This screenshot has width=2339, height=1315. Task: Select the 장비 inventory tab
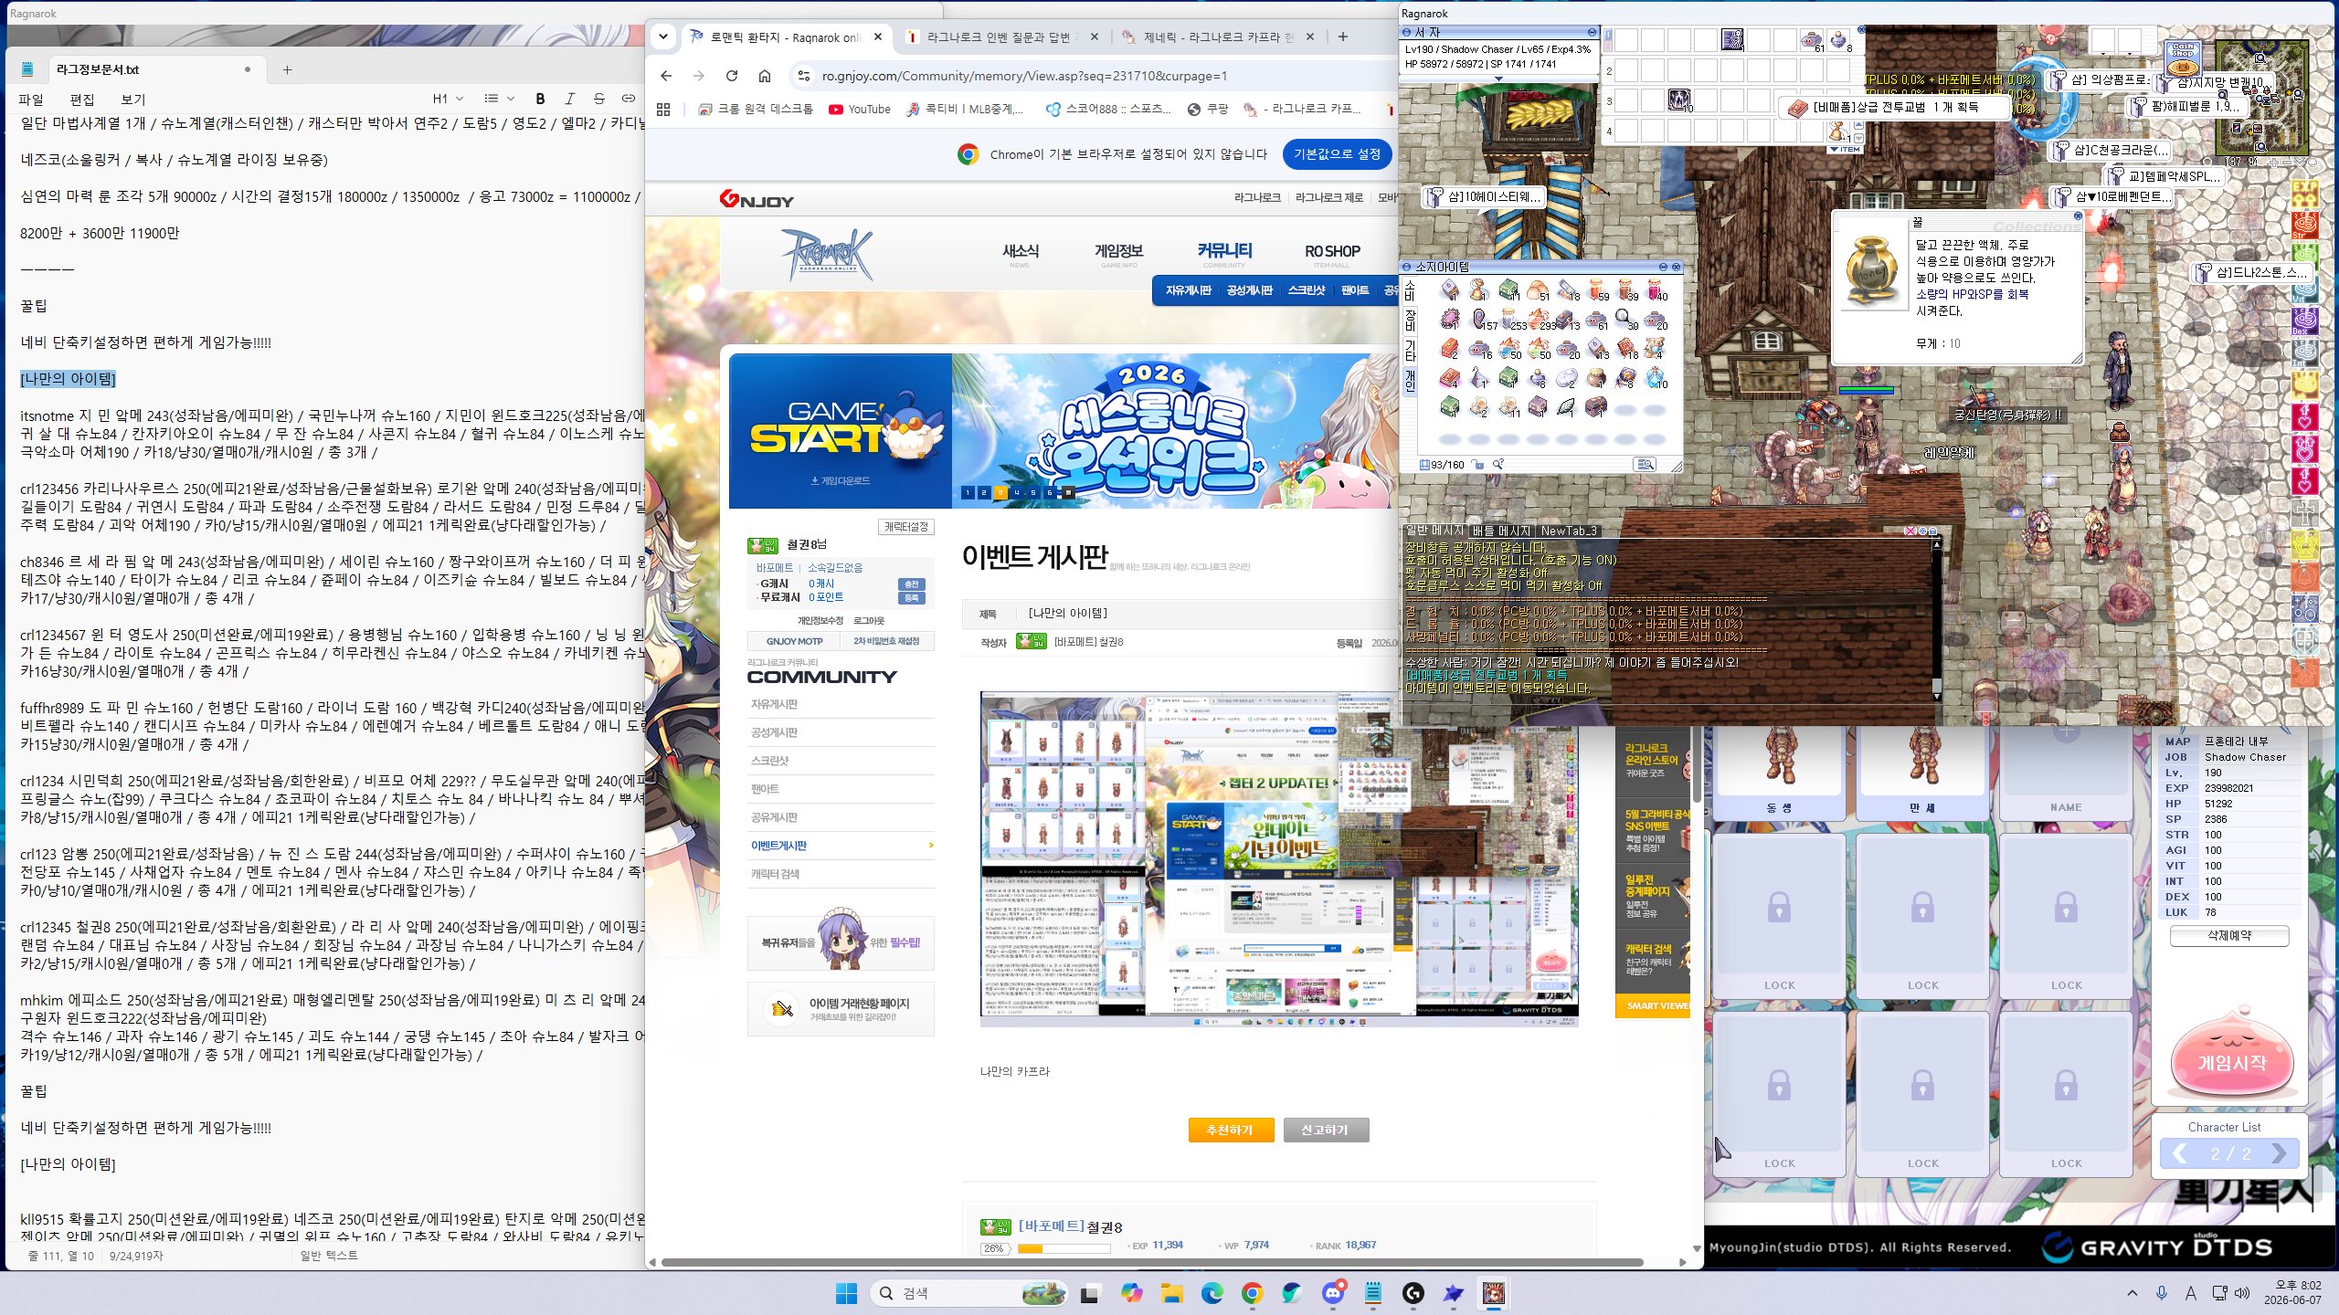coord(1410,319)
